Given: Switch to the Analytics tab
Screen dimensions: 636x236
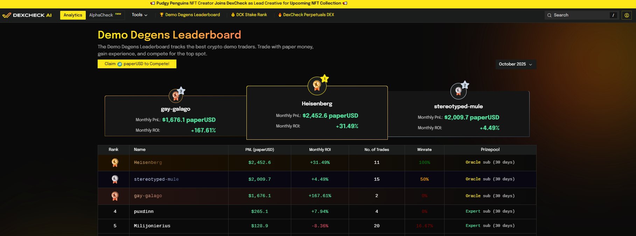Looking at the screenshot, I should pos(73,15).
